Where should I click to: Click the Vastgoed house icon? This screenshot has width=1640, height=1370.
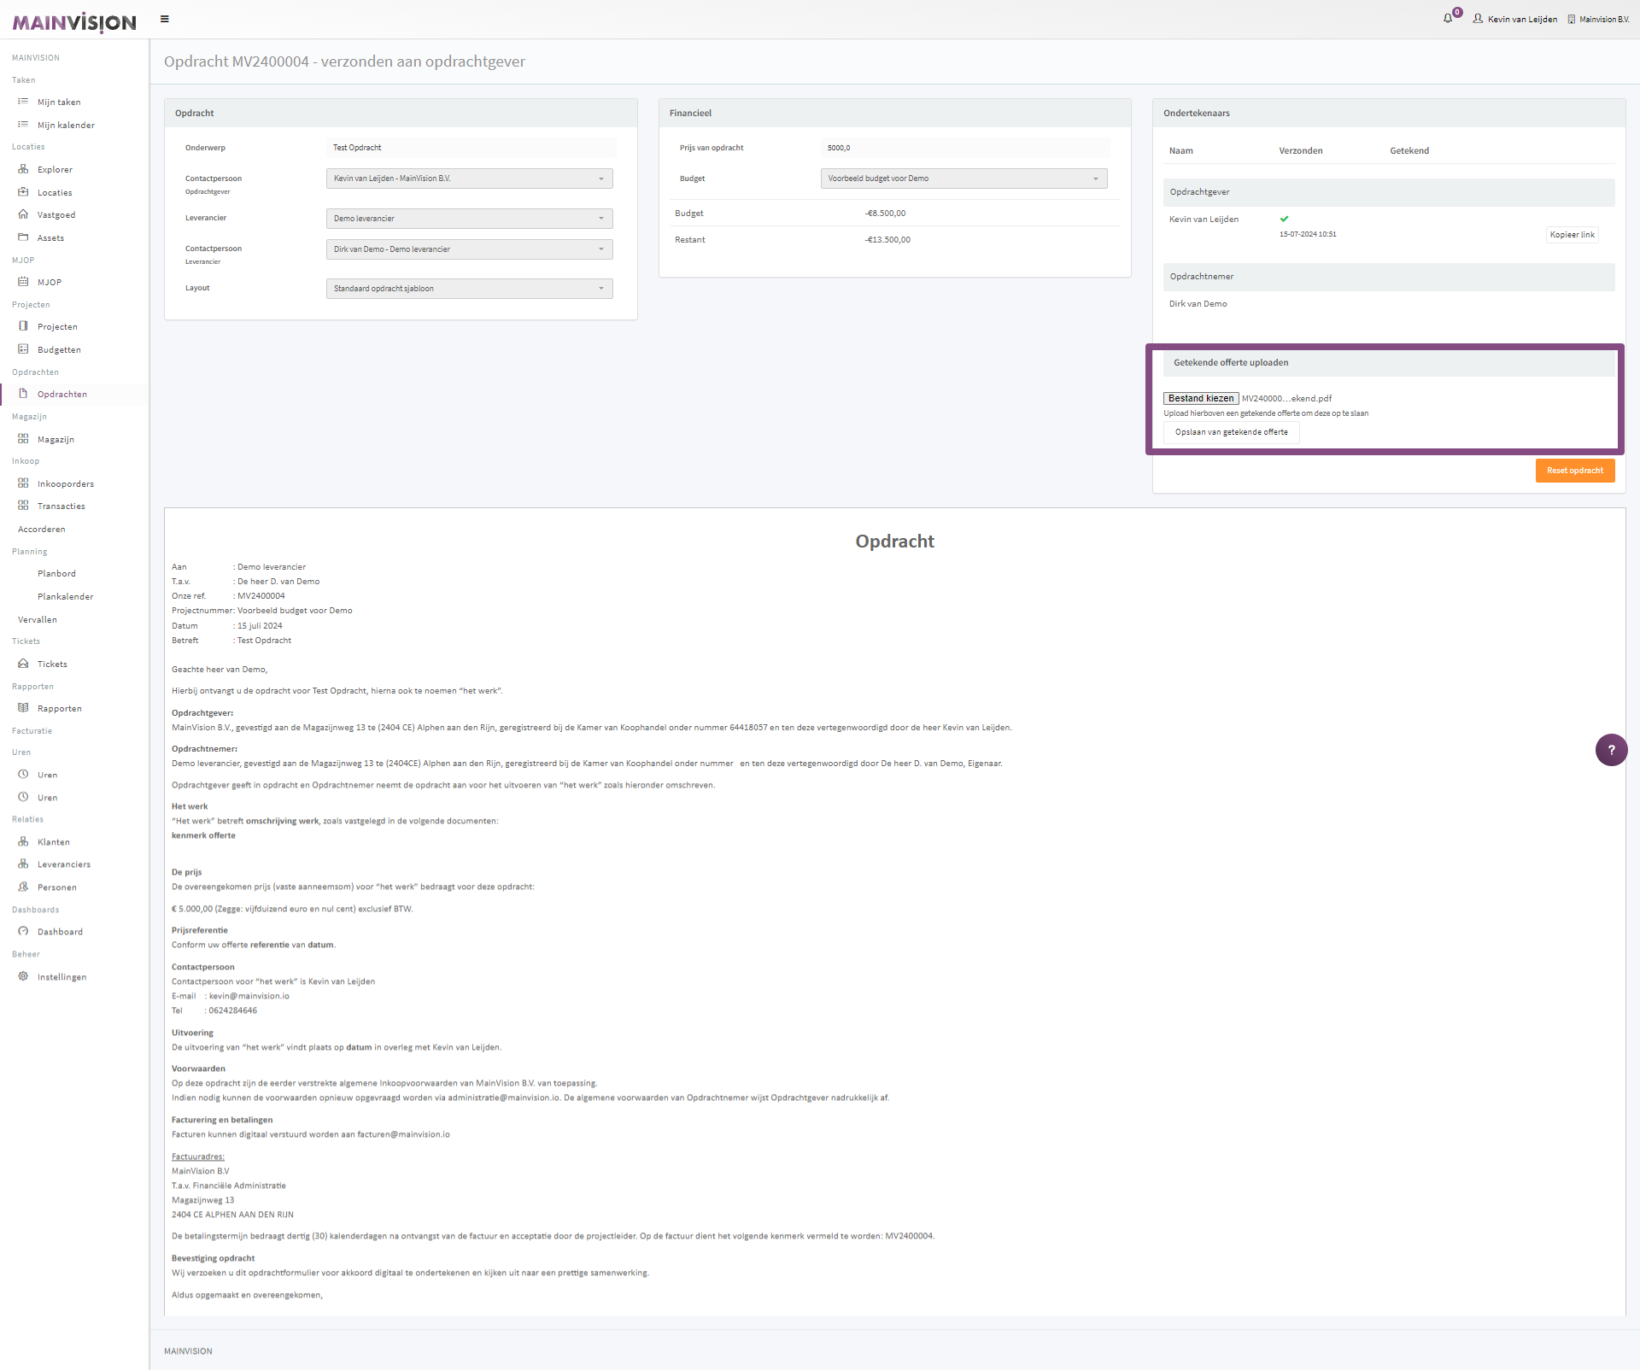(23, 214)
